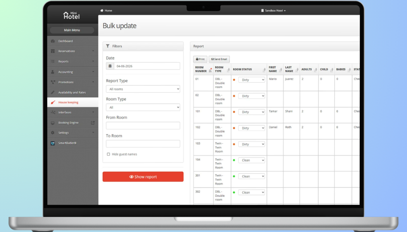
Task: Sort by Adults column arrows
Action: 316,69
